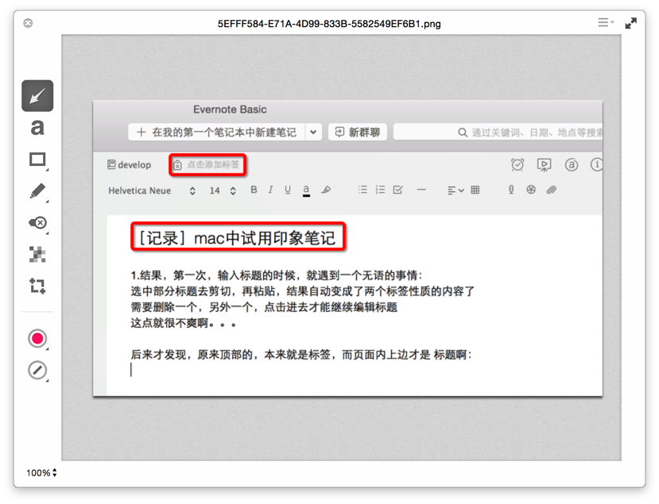Click the highlighter pen icon in the format bar

[x=326, y=190]
